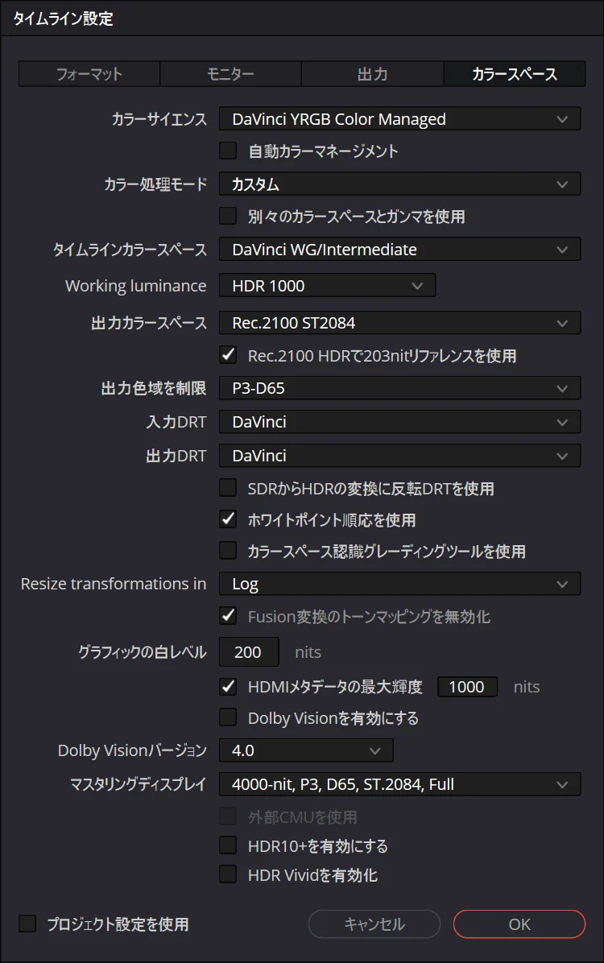The image size is (604, 963).
Task: Confirm settings with OK button
Action: pos(519,924)
